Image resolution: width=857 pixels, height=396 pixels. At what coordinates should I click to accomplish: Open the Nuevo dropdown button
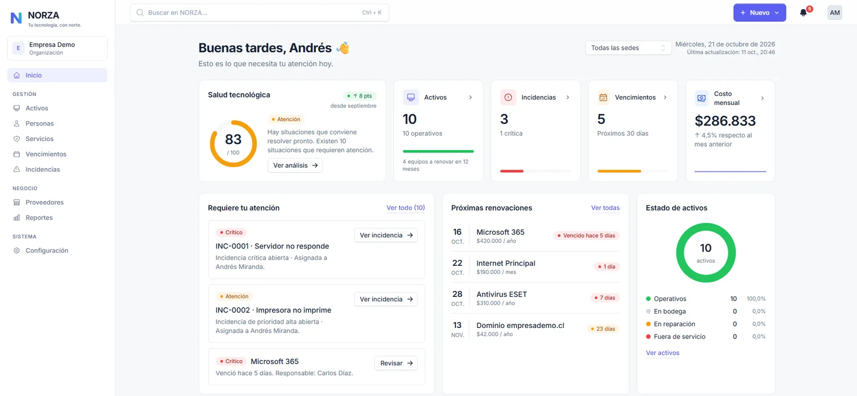(760, 13)
